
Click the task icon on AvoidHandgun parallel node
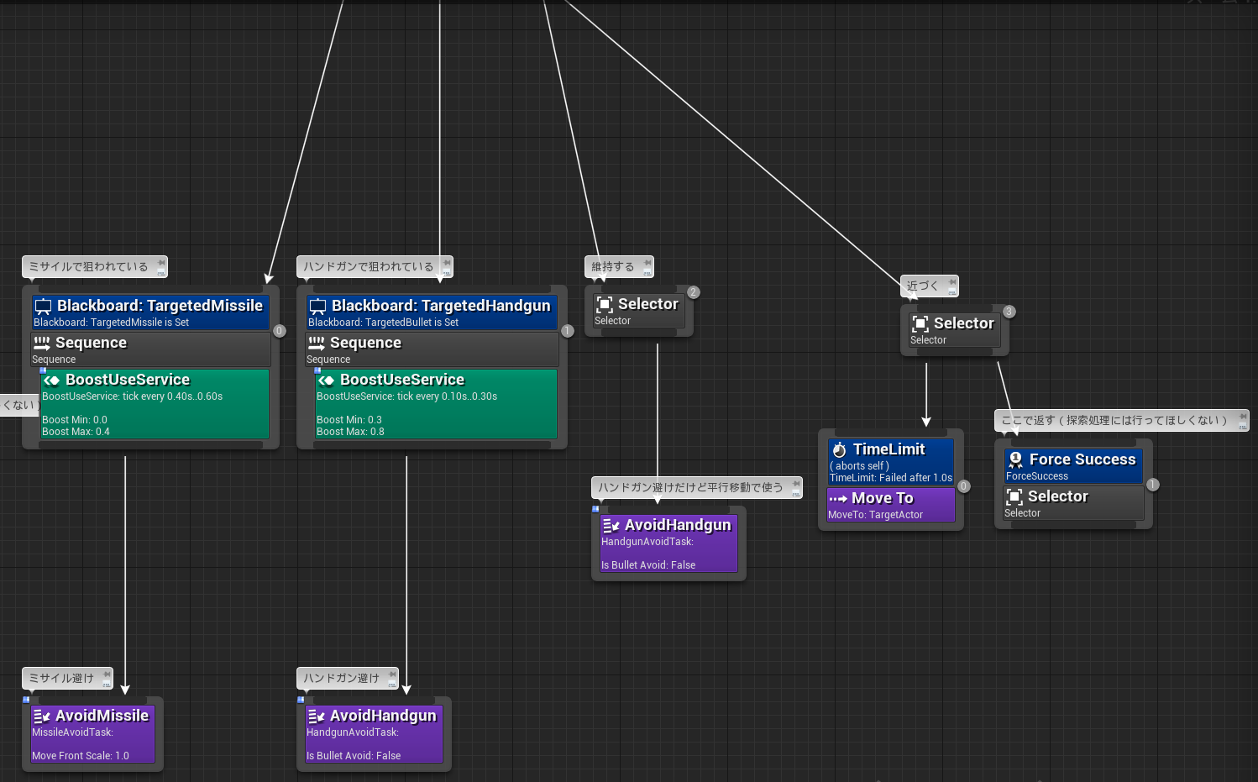[611, 525]
